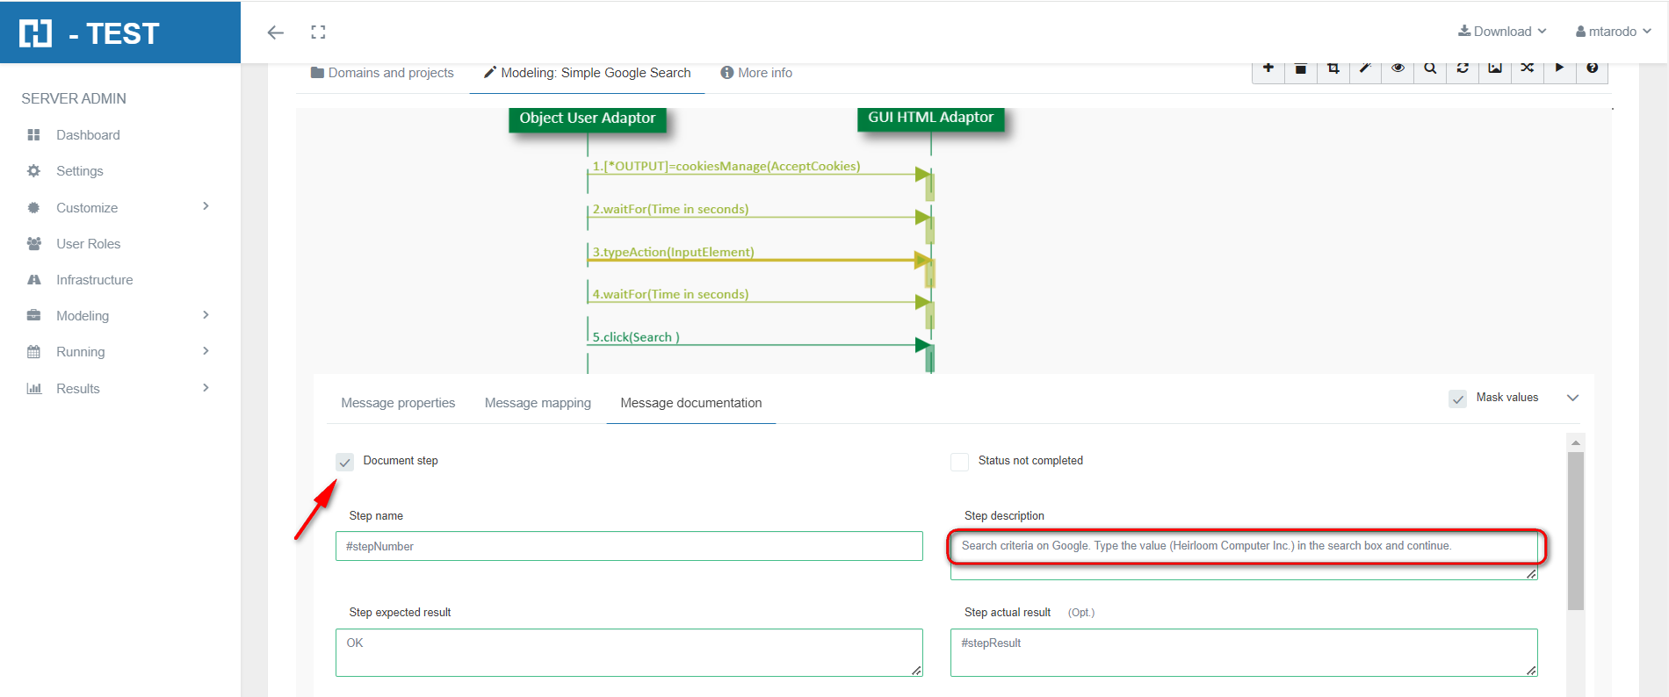Click the plus add icon in toolbar
The height and width of the screenshot is (697, 1669).
[1268, 68]
